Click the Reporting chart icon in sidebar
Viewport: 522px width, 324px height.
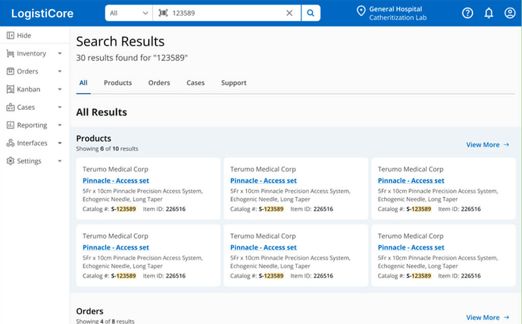coord(10,125)
